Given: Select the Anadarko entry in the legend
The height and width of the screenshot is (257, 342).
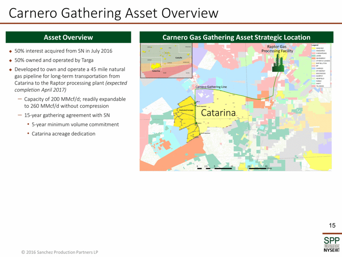Looking at the screenshot, I should pos(321,51).
